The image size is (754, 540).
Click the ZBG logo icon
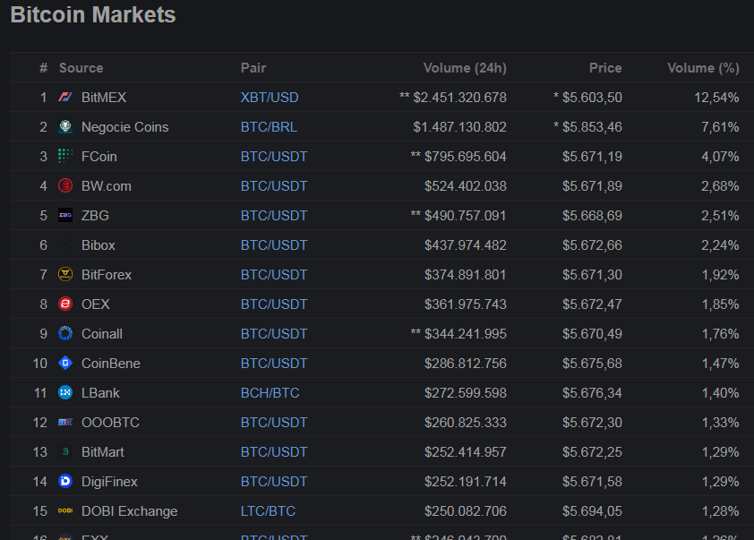65,216
